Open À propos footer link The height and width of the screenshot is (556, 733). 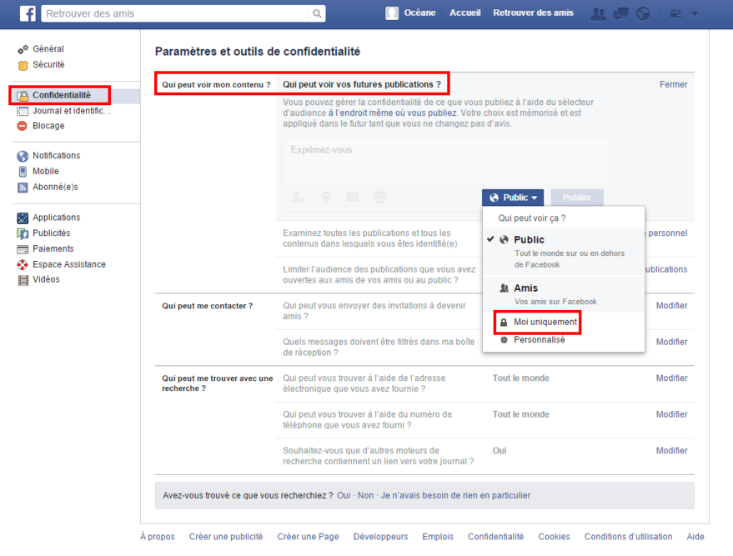click(158, 537)
